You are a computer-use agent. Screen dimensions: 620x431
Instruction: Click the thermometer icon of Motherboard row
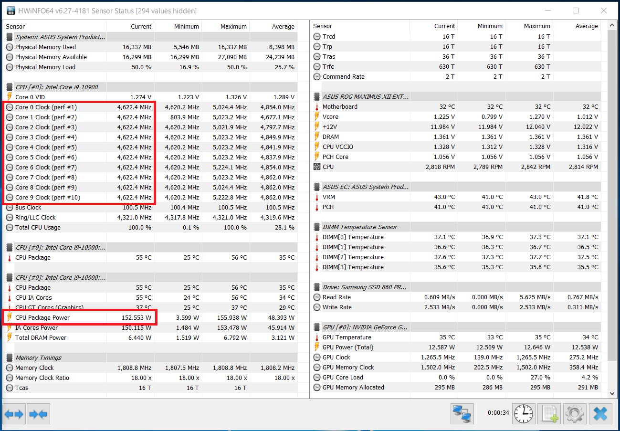[317, 106]
